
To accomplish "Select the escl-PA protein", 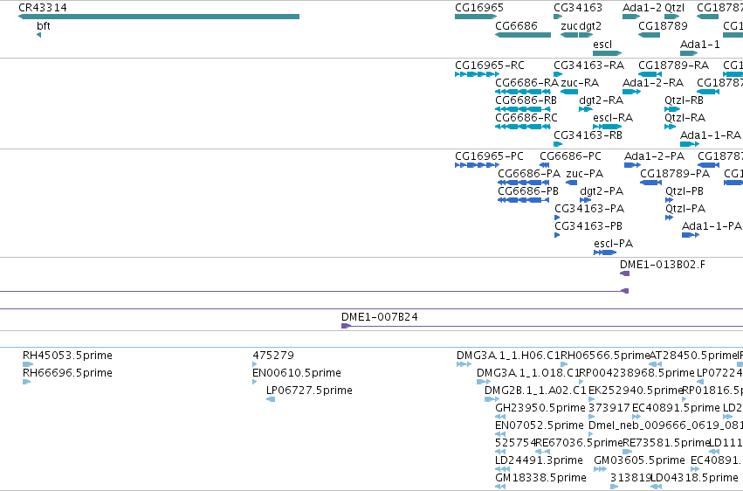I will pyautogui.click(x=613, y=244).
